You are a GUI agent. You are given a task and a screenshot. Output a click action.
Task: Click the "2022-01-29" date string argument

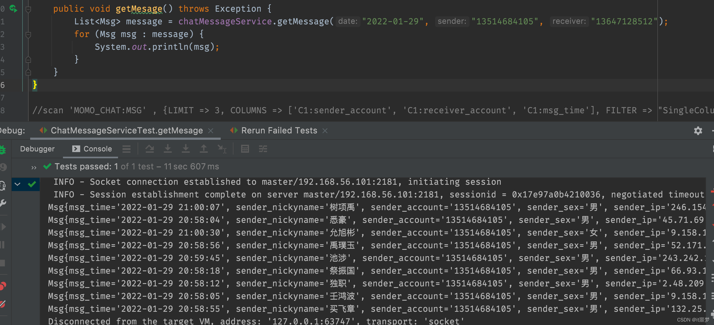coord(393,21)
